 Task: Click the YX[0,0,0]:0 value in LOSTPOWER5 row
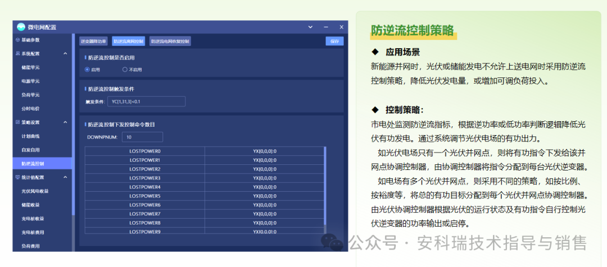[x=264, y=196]
